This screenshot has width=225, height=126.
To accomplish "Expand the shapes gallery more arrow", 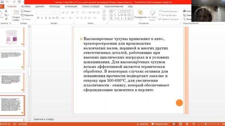I will pos(132,19).
